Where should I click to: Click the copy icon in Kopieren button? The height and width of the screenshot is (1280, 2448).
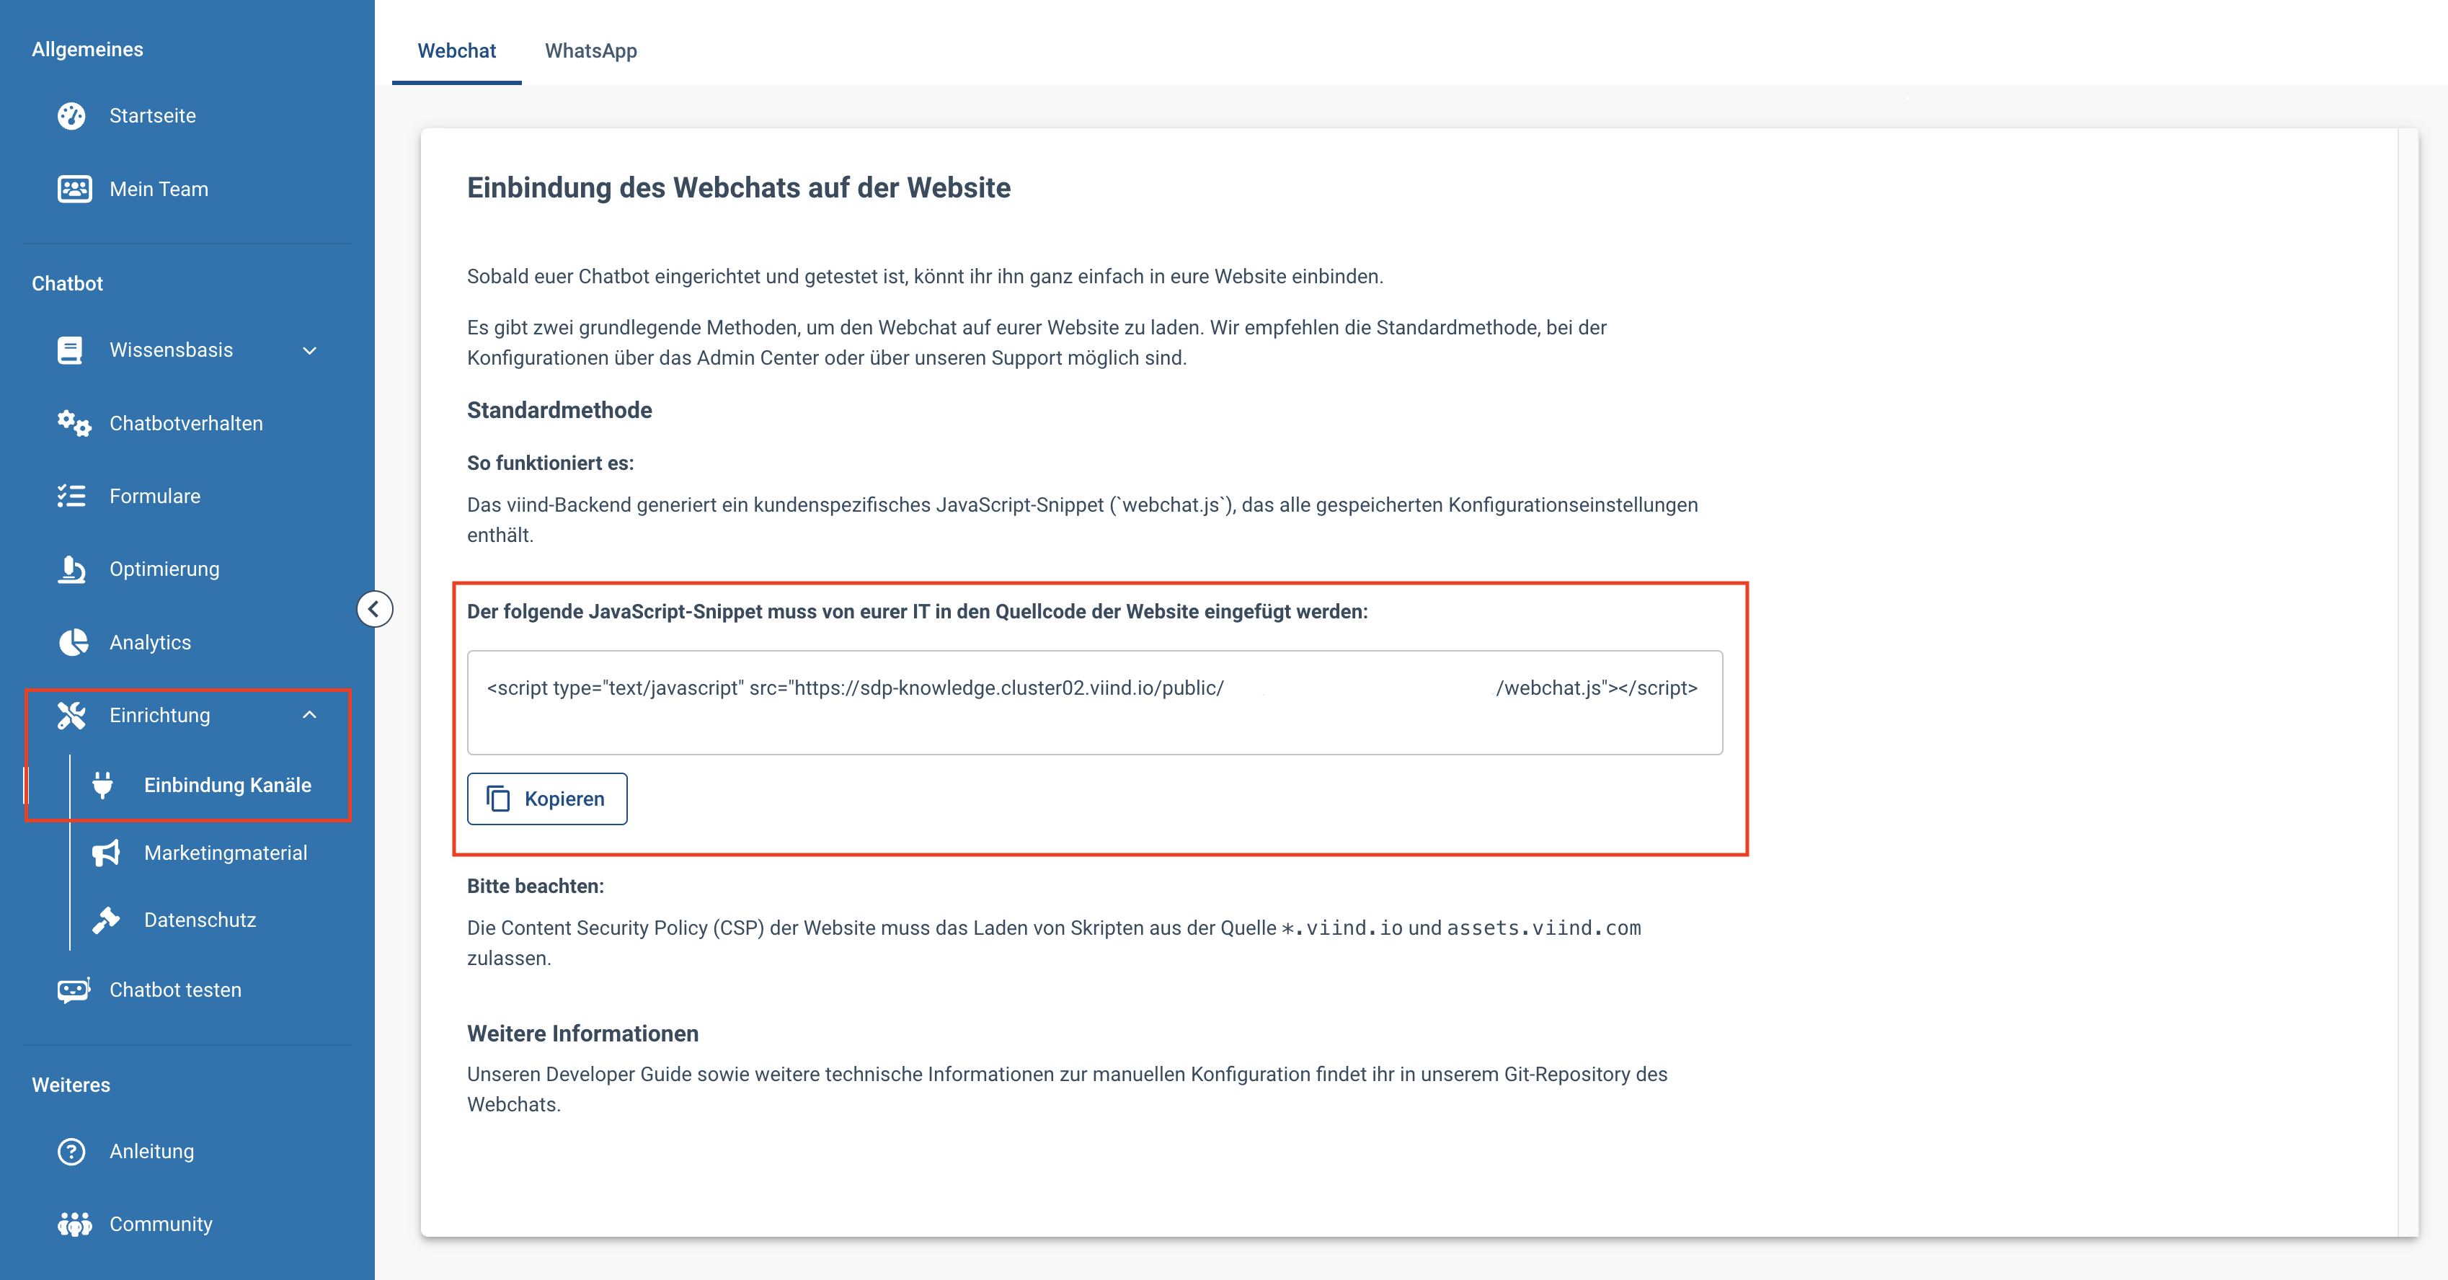(x=498, y=799)
